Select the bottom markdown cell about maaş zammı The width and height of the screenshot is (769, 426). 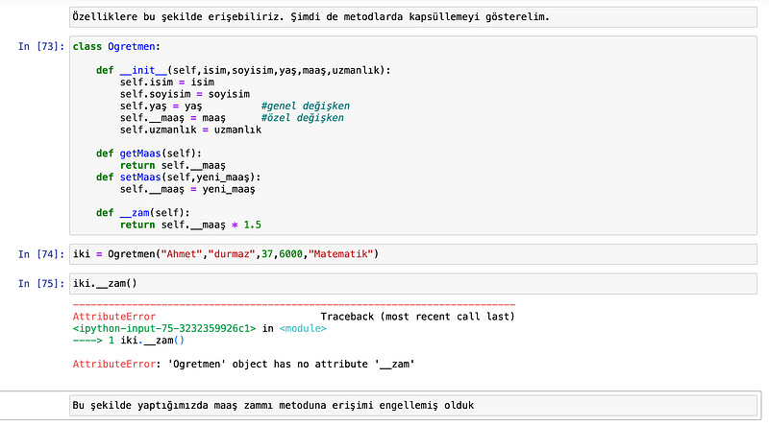[413, 406]
